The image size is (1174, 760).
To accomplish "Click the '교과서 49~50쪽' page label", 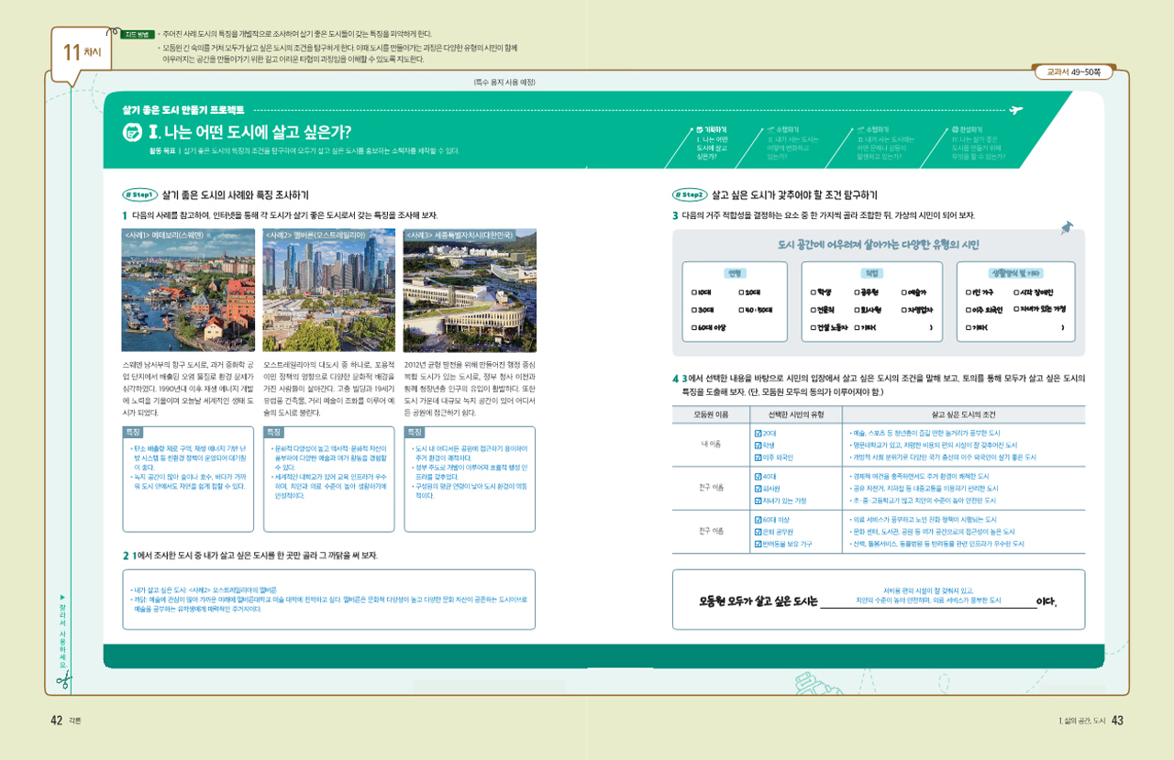I will point(1073,71).
